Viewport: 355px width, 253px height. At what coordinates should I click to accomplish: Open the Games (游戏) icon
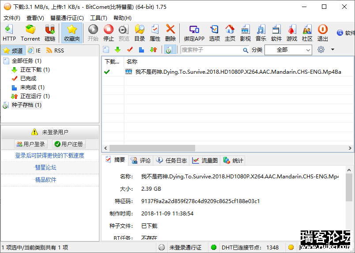[291, 33]
